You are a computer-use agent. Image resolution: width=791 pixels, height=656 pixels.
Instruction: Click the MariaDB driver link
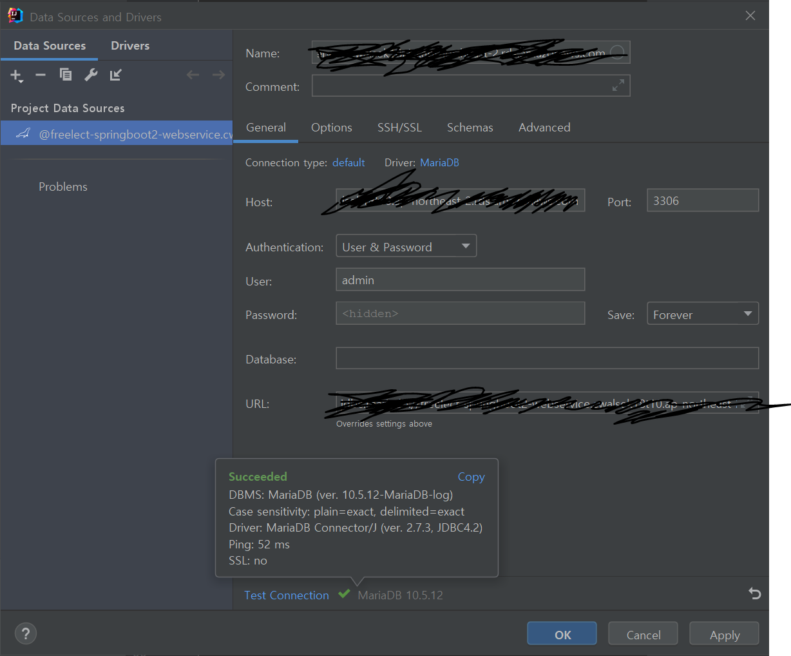[x=440, y=162]
